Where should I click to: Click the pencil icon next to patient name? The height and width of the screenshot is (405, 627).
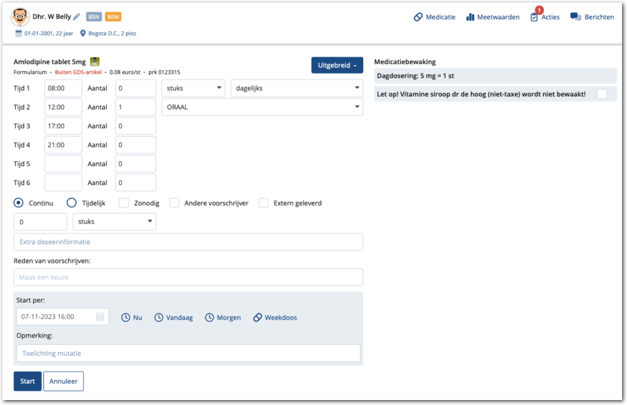[x=77, y=17]
